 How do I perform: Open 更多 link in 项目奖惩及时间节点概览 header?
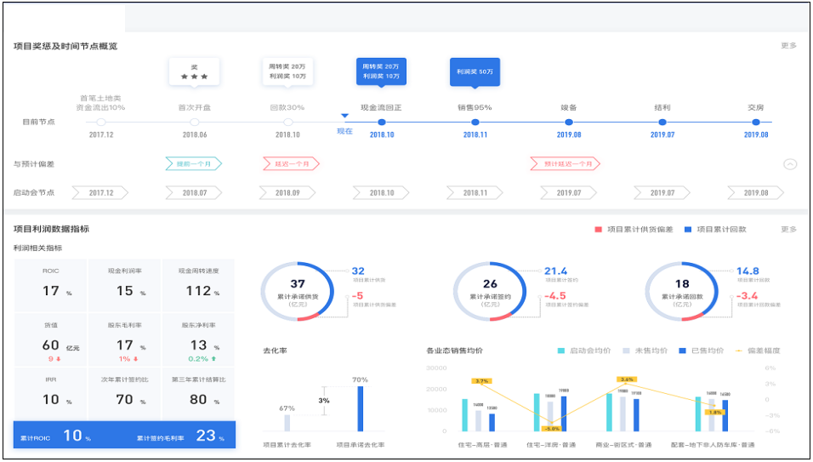788,46
